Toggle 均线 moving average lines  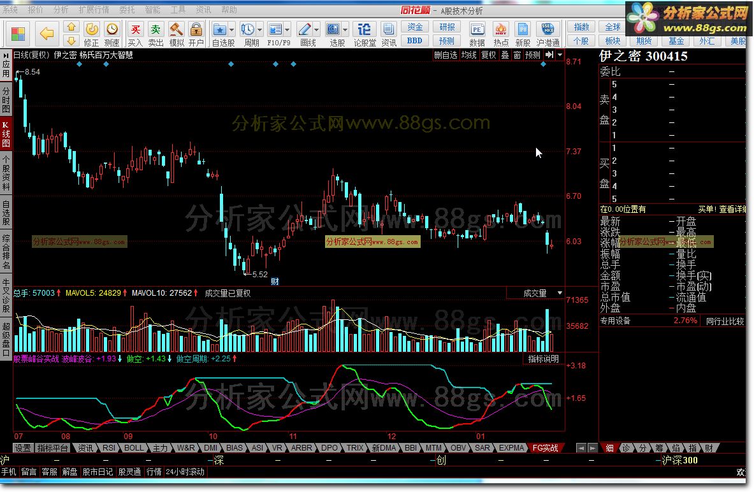point(469,55)
